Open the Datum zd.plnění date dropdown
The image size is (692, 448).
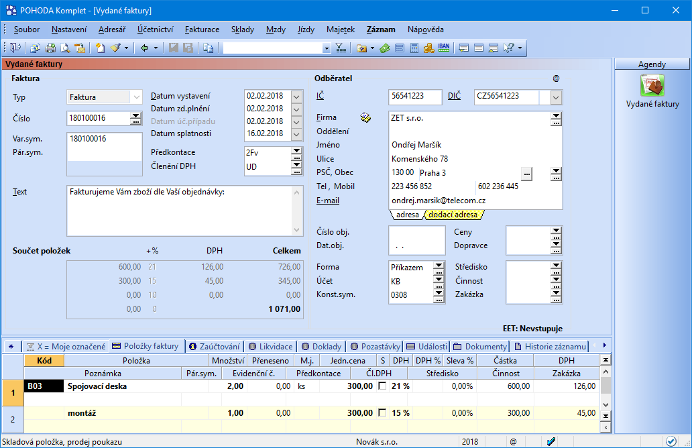pyautogui.click(x=296, y=109)
